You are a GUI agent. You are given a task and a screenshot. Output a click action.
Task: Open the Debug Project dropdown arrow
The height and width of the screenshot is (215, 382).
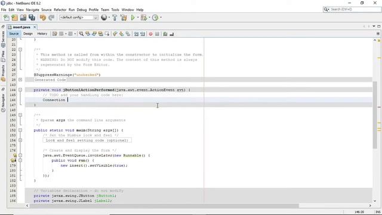tap(149, 17)
